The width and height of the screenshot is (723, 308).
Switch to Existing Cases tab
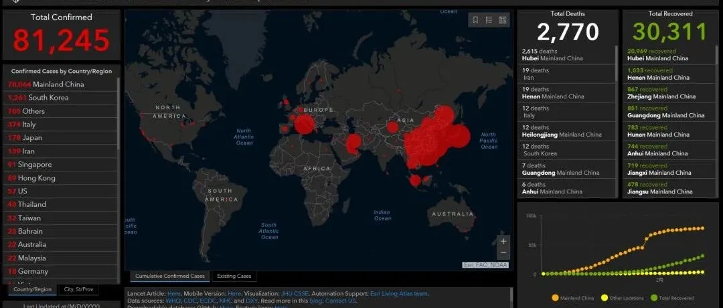[234, 276]
